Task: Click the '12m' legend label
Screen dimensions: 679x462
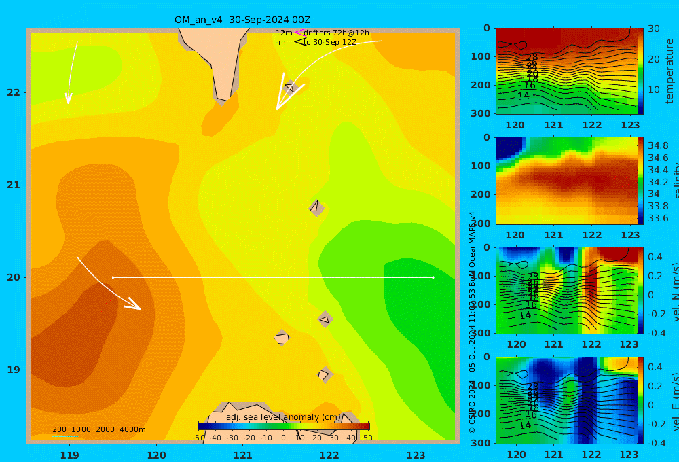Action: (284, 33)
